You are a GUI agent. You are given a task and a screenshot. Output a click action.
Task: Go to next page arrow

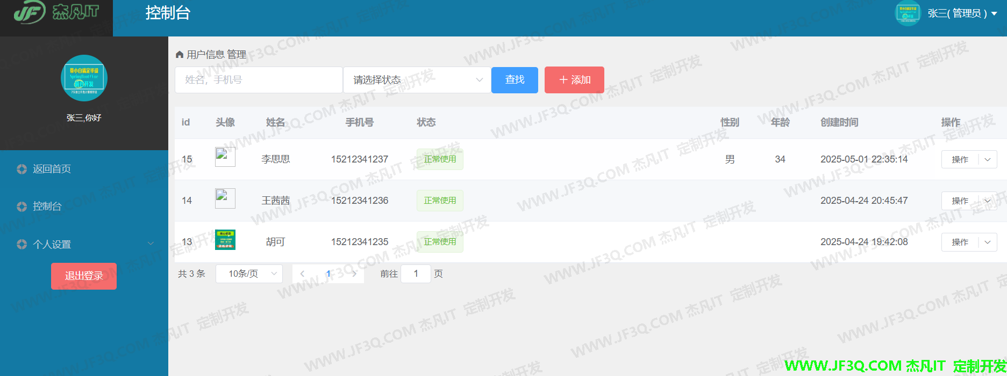[x=354, y=274]
